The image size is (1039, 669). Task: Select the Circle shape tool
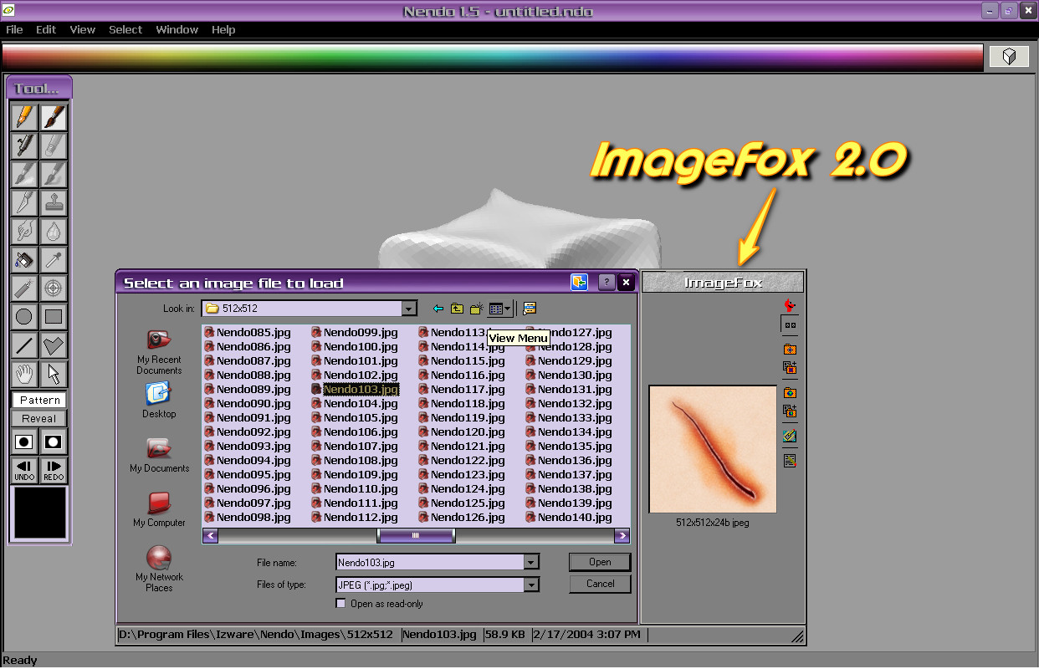[x=24, y=316]
